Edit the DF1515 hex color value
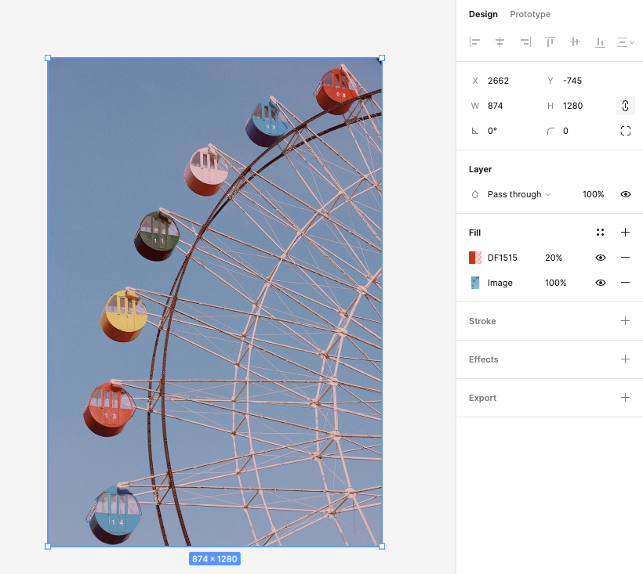Screen dimensions: 643x574 pos(503,258)
